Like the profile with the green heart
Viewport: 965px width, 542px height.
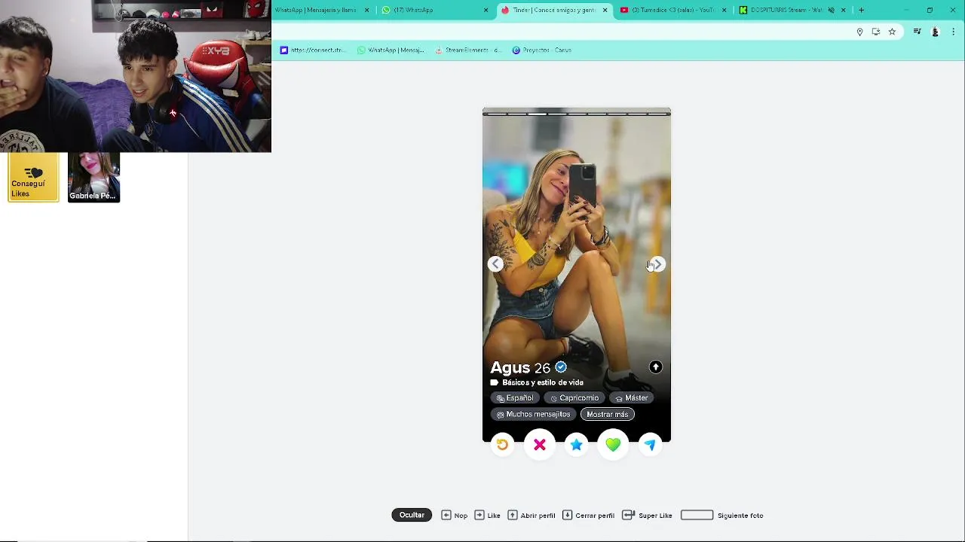pos(613,445)
